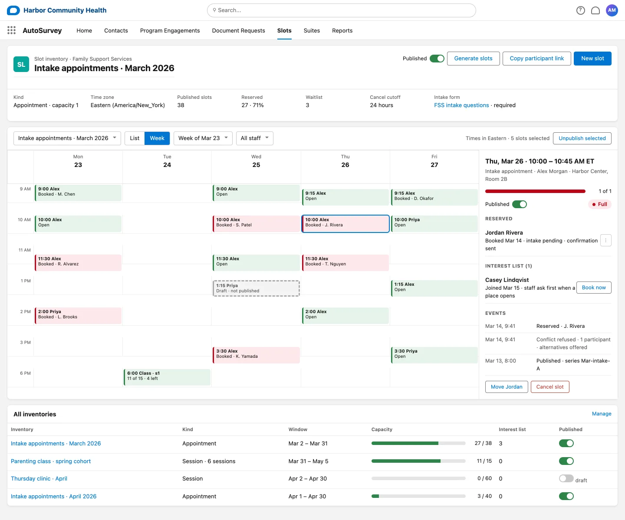Click Book now for Casey Lindqvist

click(594, 288)
